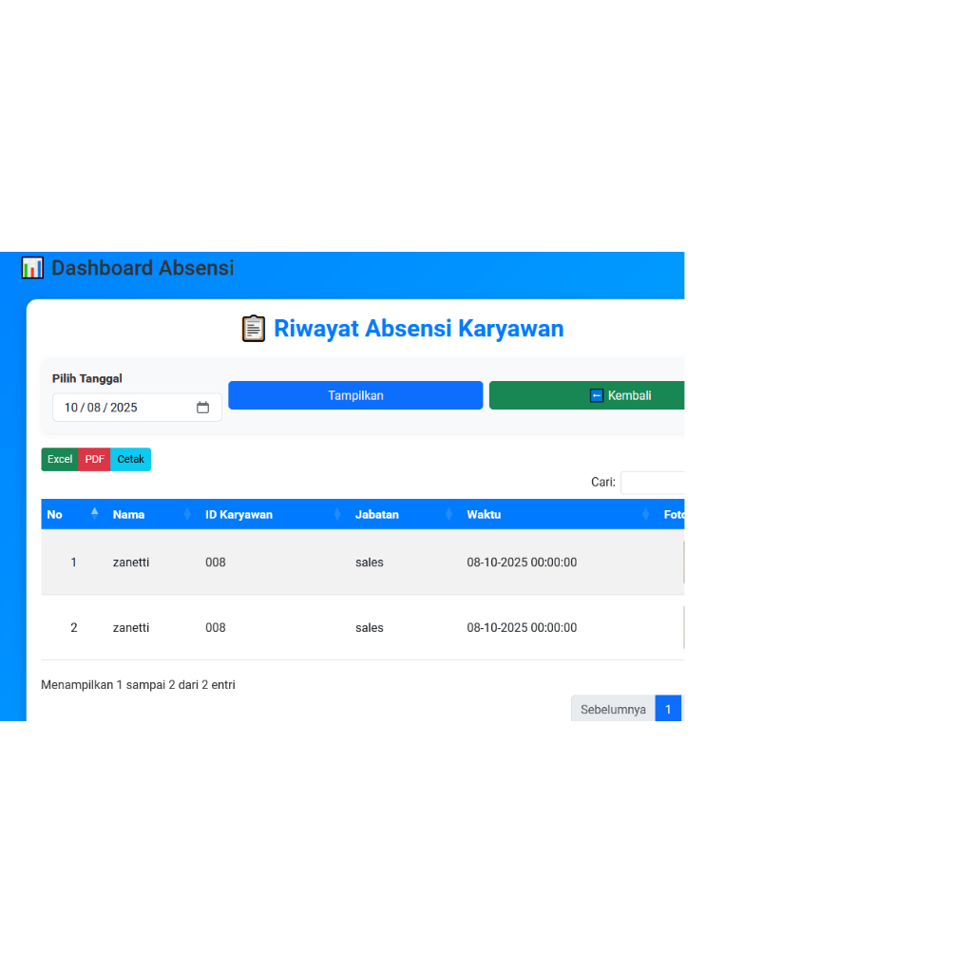This screenshot has height=973, width=973.
Task: Sort the table by the Jabatan column
Action: [405, 514]
